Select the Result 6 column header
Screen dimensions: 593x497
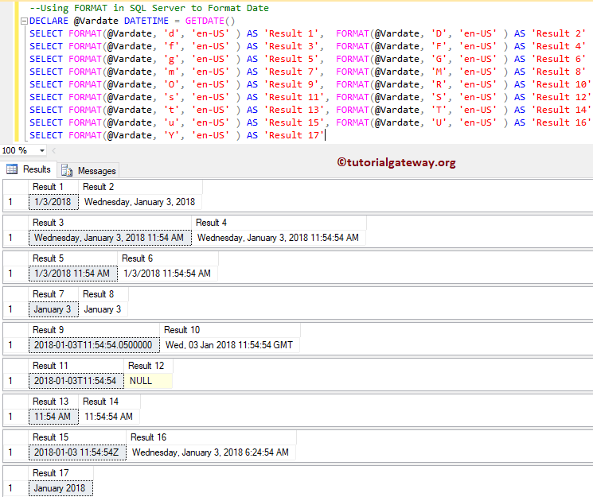168,258
